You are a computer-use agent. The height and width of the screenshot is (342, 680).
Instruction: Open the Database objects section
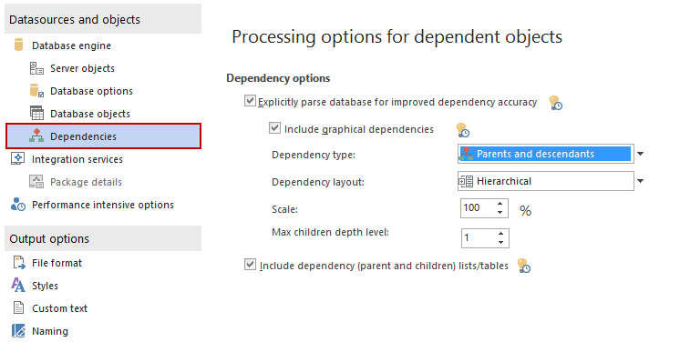(90, 114)
